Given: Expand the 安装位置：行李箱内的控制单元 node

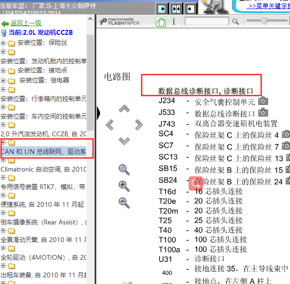Looking at the screenshot, I should pos(3,90).
